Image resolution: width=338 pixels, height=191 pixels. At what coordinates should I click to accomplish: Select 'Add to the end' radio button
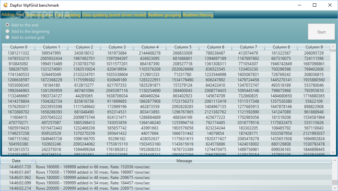click(8, 25)
